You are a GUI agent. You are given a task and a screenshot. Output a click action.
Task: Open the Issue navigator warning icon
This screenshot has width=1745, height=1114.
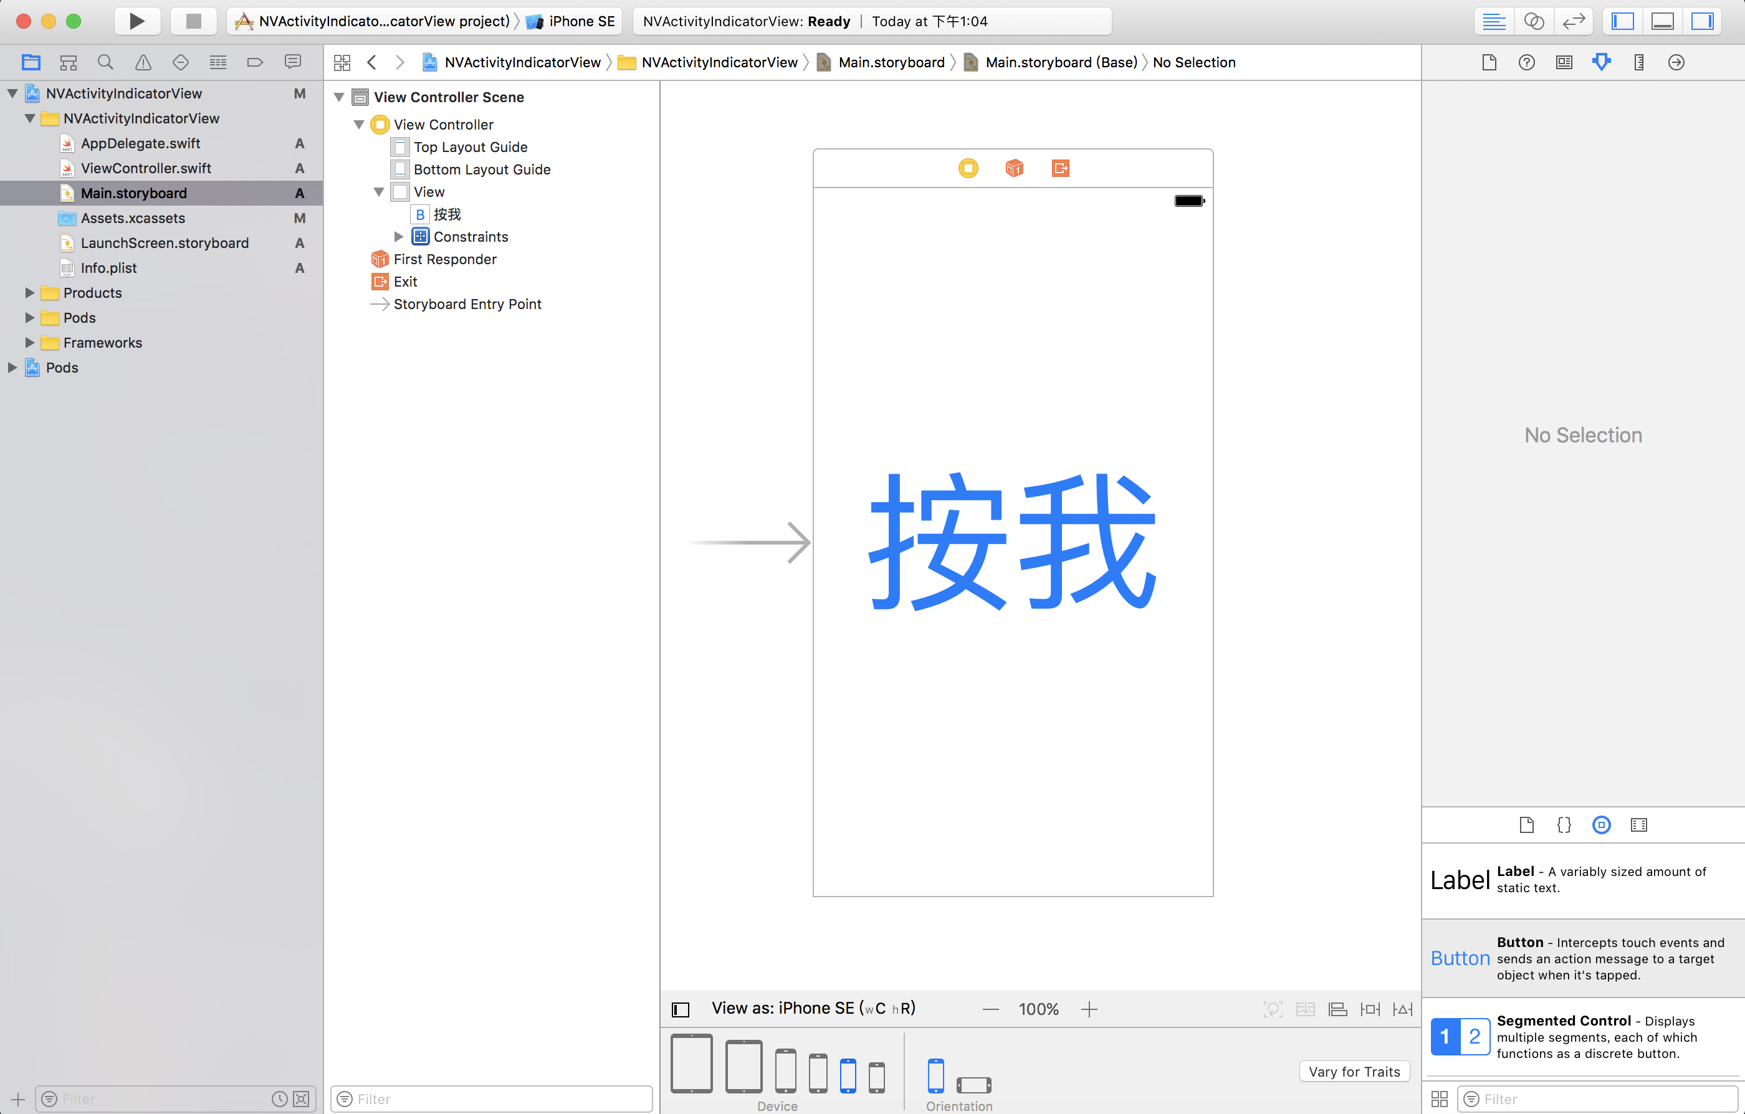point(143,62)
